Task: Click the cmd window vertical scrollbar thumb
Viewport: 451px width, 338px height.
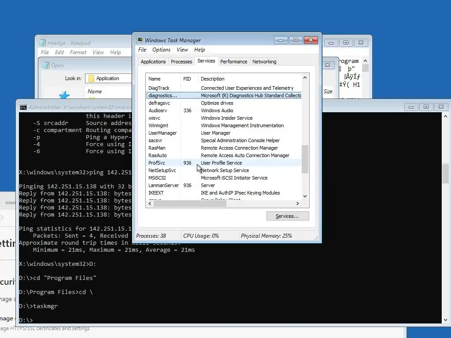Action: pyautogui.click(x=445, y=173)
